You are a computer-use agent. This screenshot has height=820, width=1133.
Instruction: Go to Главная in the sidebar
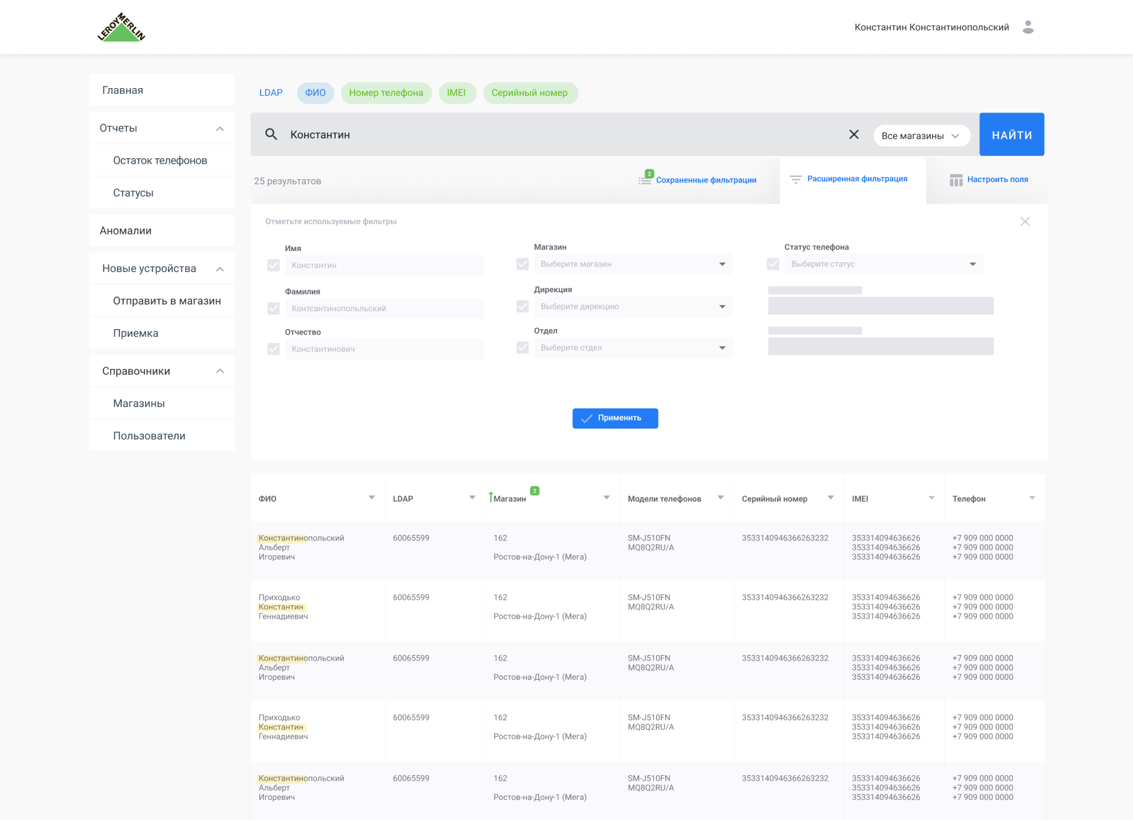[161, 90]
